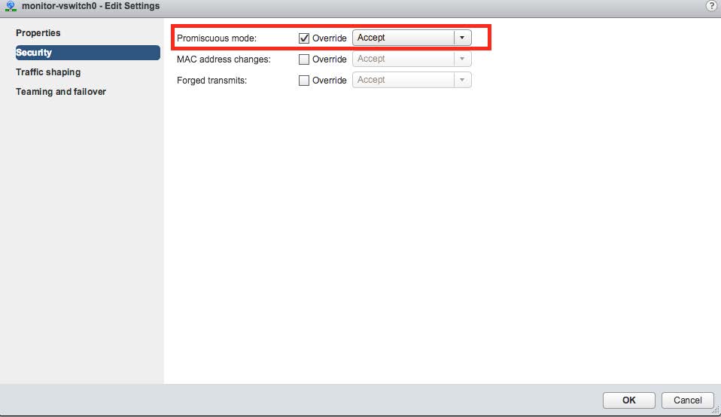Select the Security section in sidebar
This screenshot has width=721, height=417.
34,53
